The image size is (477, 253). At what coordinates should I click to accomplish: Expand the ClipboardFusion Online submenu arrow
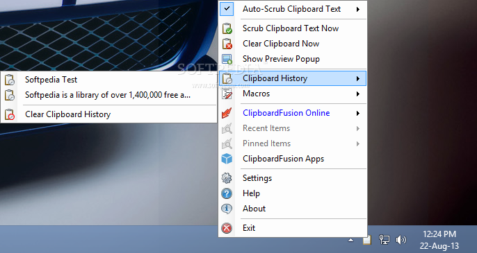coord(358,113)
